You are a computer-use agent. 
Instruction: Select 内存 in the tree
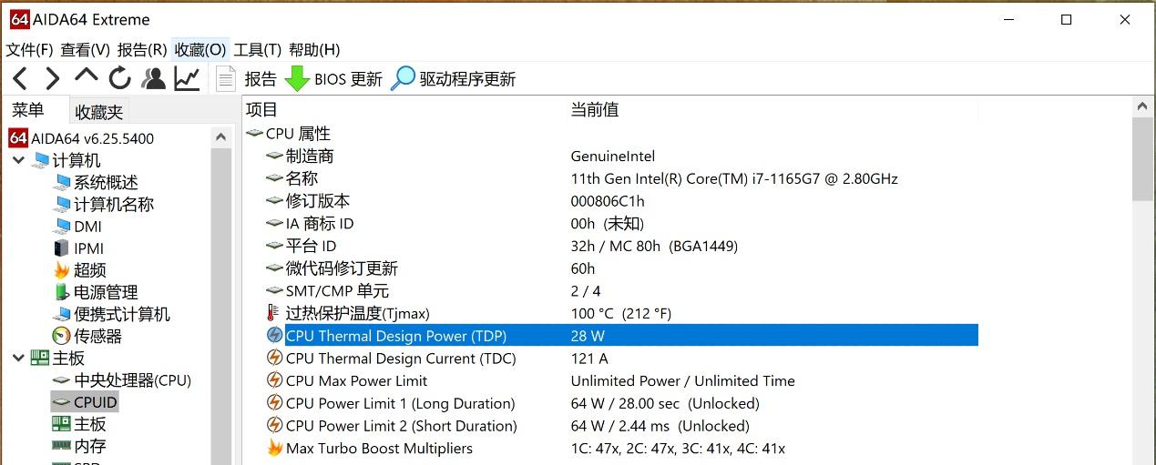click(x=79, y=446)
